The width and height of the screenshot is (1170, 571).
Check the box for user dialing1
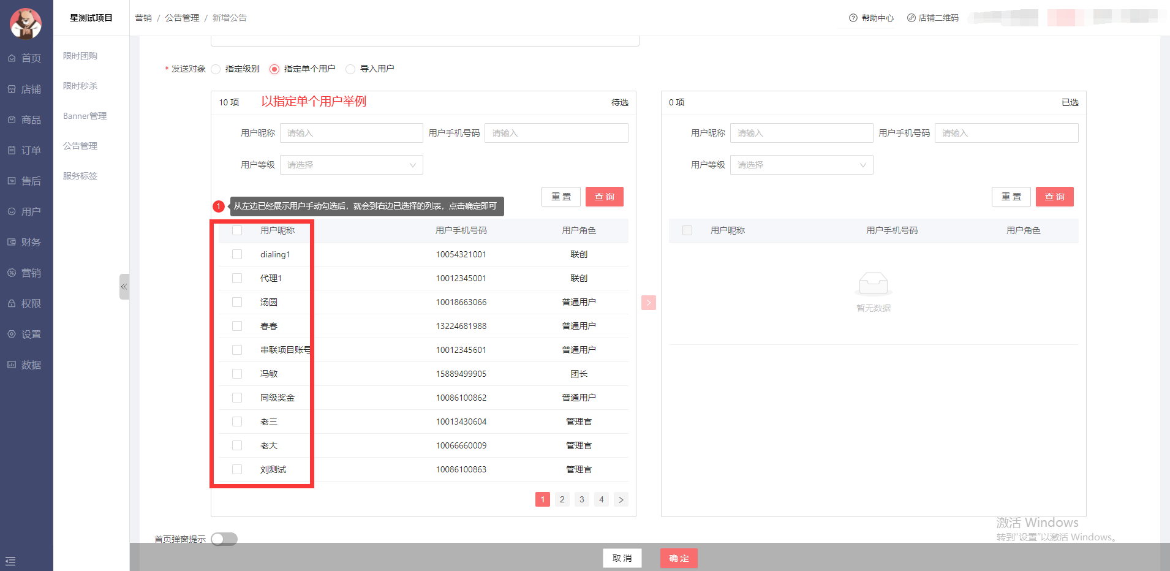pyautogui.click(x=237, y=254)
